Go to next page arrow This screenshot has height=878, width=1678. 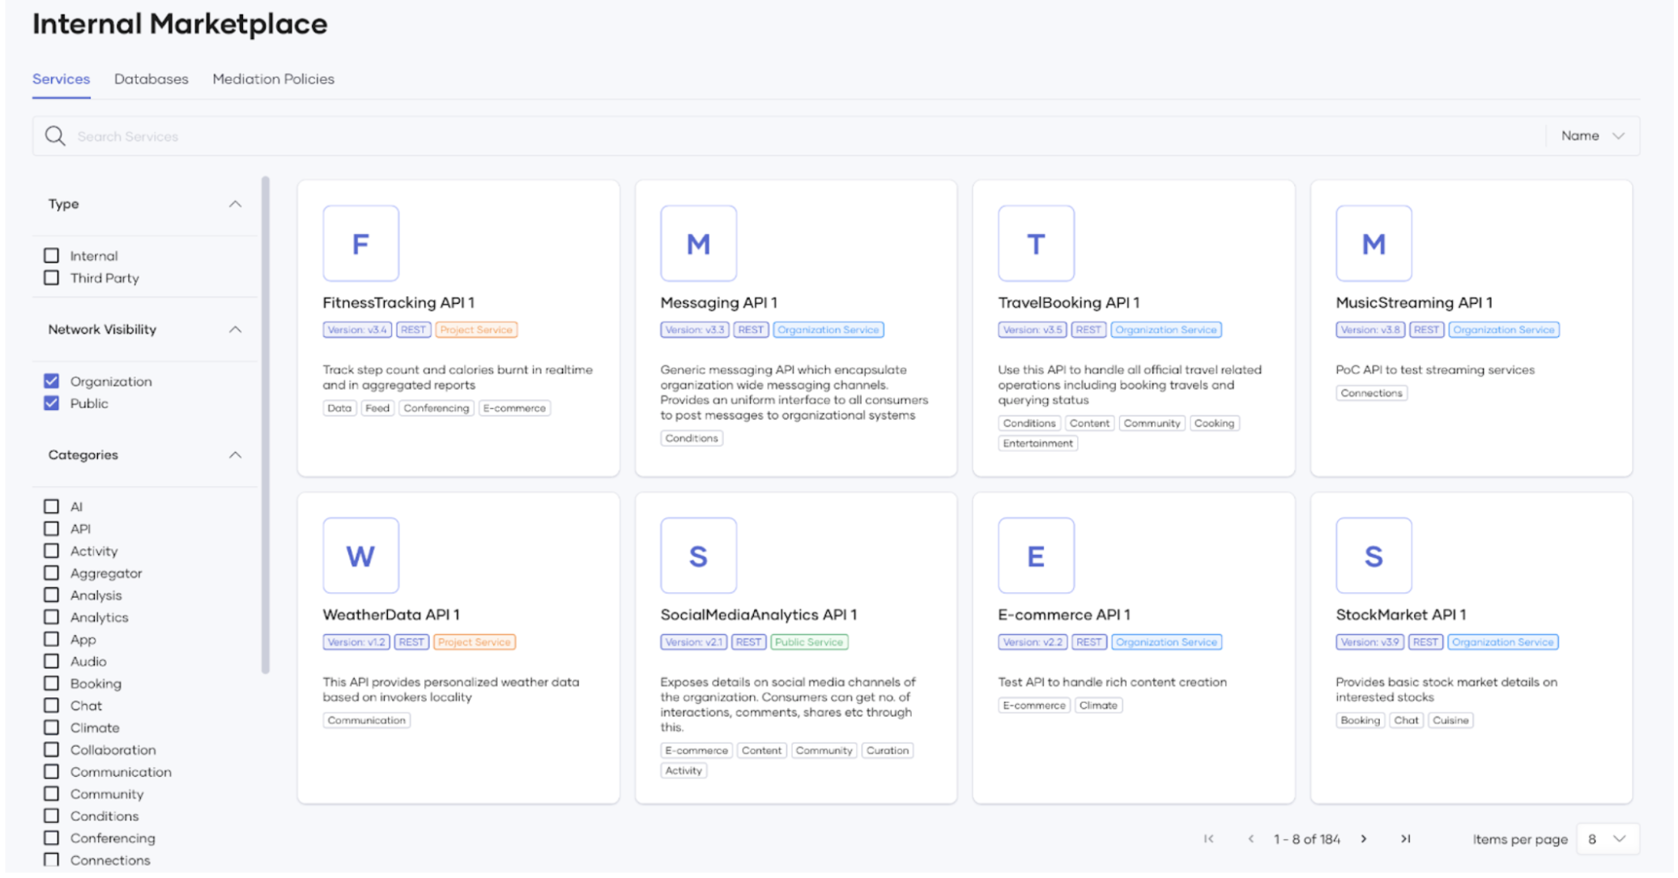tap(1364, 839)
